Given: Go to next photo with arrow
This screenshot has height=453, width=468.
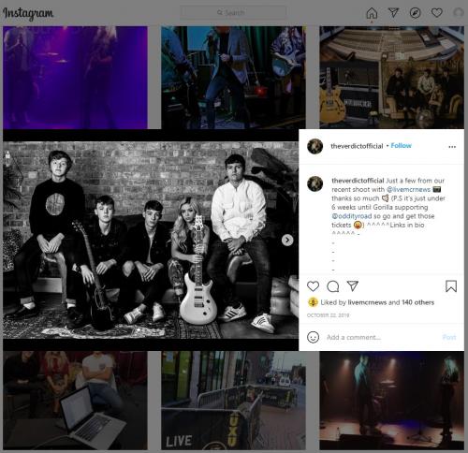Looking at the screenshot, I should 287,240.
